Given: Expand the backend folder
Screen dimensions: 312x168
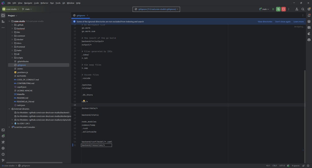Looking at the screenshot, I should point(12,29).
